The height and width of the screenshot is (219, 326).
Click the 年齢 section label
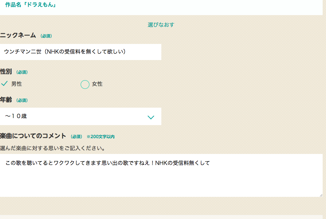tap(6, 100)
